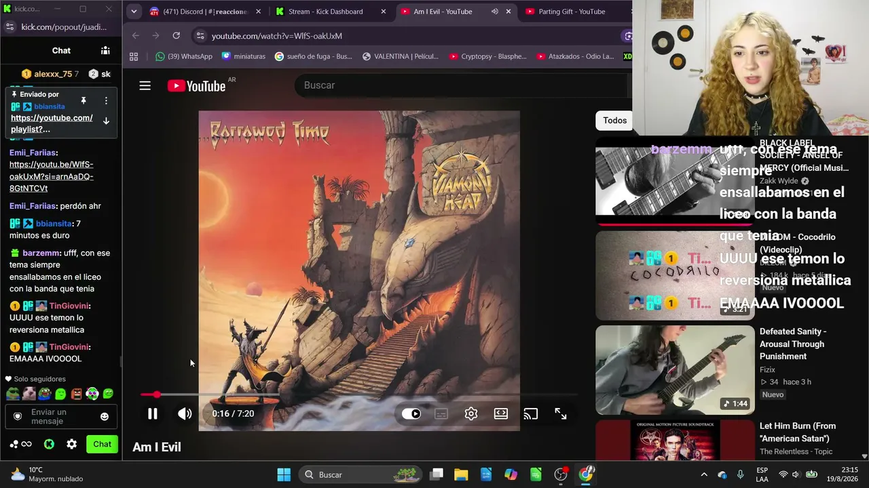The image size is (869, 488).
Task: Reload the YouTube page
Action: click(x=177, y=35)
